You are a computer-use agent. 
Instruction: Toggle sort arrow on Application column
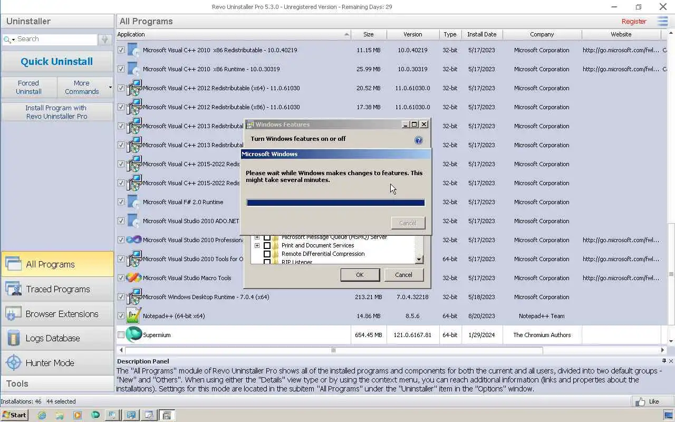click(346, 34)
